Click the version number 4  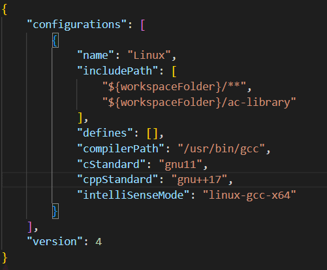[99, 242]
